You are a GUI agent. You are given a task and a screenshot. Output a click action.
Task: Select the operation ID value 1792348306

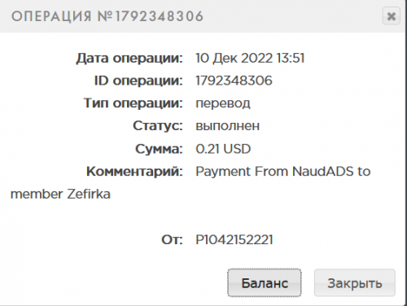[234, 81]
